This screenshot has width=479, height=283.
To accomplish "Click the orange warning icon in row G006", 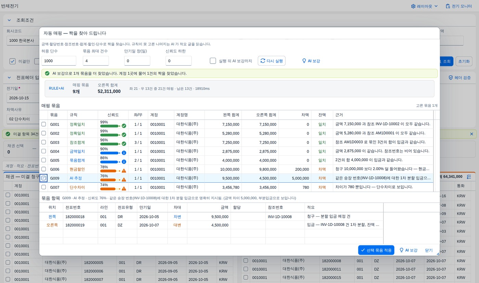I will (124, 170).
